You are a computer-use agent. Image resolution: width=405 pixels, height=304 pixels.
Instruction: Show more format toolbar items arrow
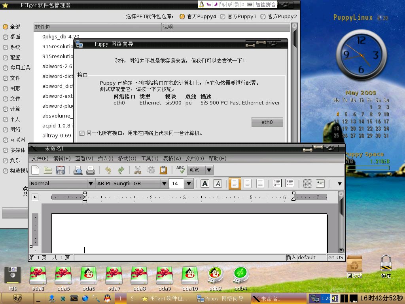coord(340,184)
